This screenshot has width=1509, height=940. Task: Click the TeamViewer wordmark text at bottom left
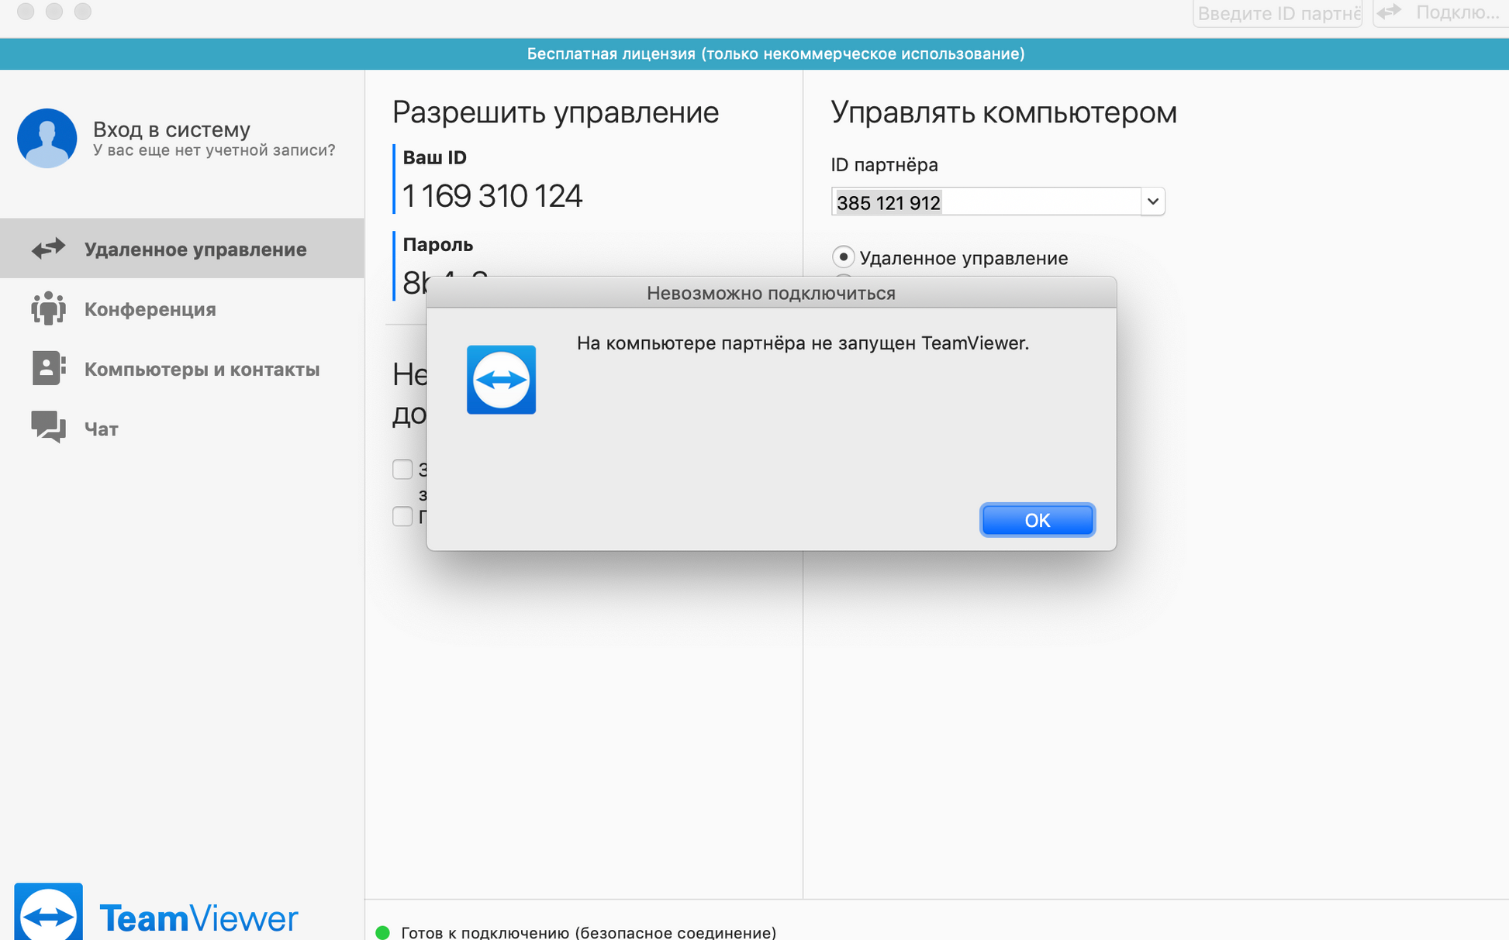[x=199, y=918]
